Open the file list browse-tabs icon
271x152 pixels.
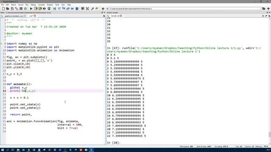(x=21, y=8)
